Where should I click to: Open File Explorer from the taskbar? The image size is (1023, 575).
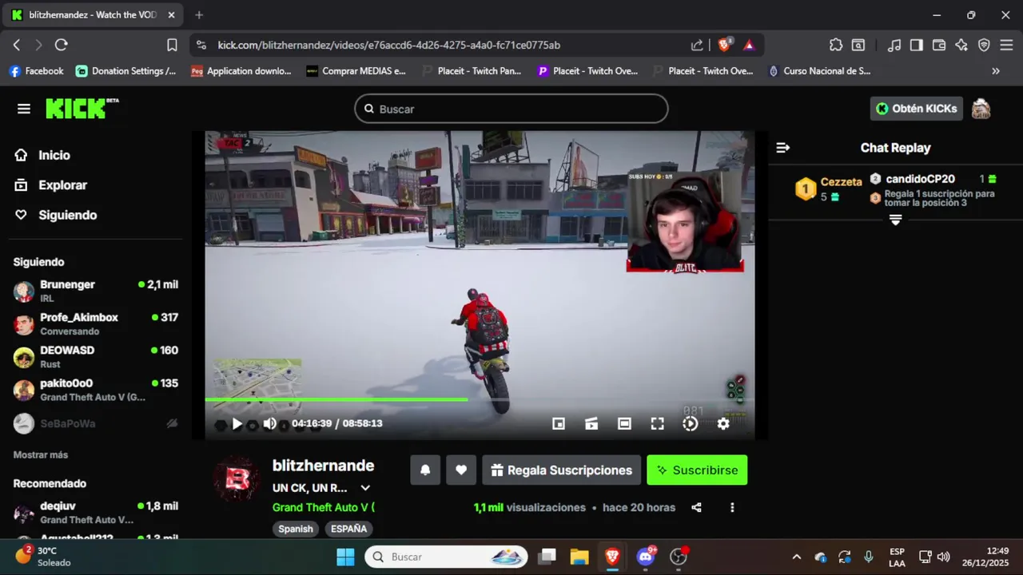pos(579,557)
